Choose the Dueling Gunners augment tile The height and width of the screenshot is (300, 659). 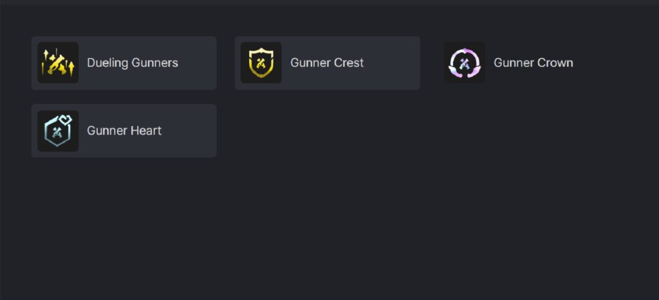point(124,63)
